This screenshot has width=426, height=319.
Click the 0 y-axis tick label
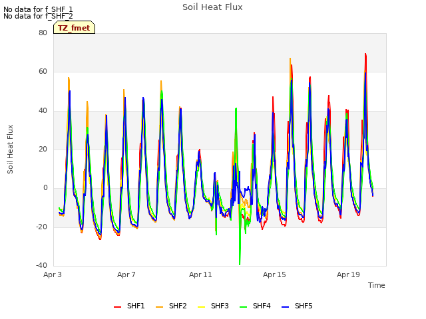tap(45, 188)
